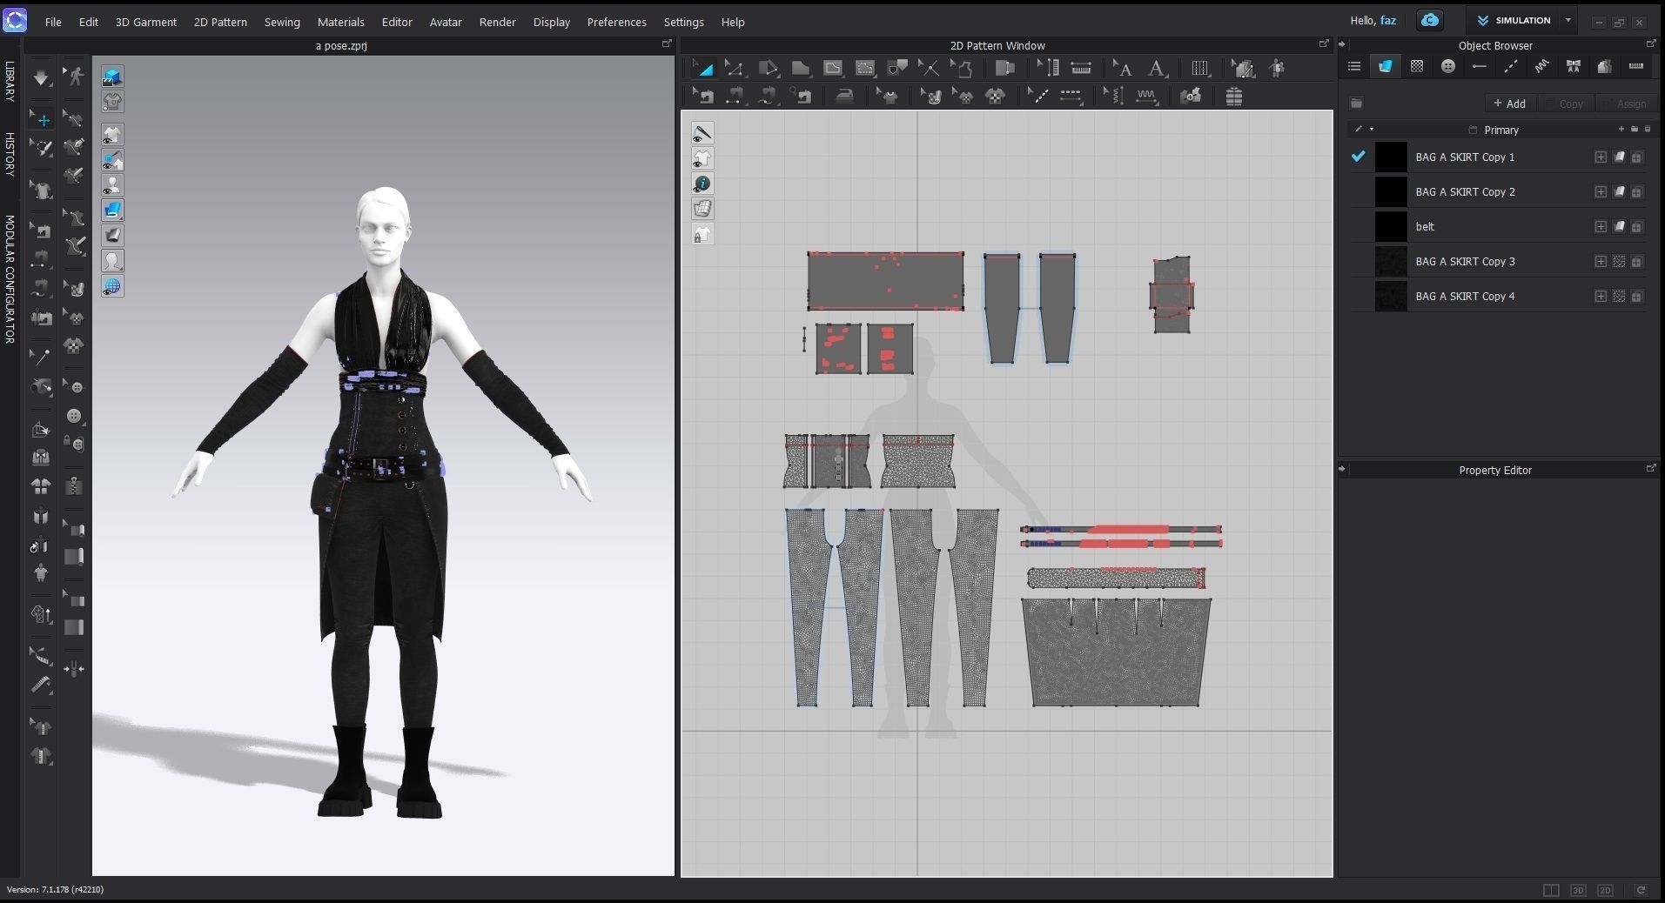
Task: Open the Avatar menu
Action: (x=446, y=22)
